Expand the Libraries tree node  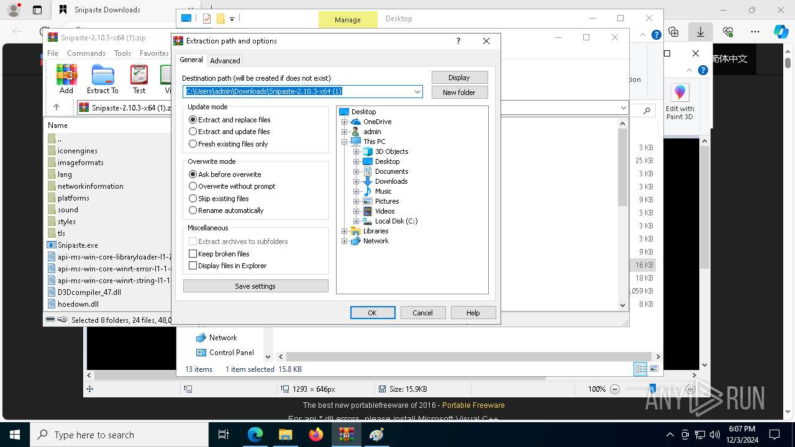345,231
